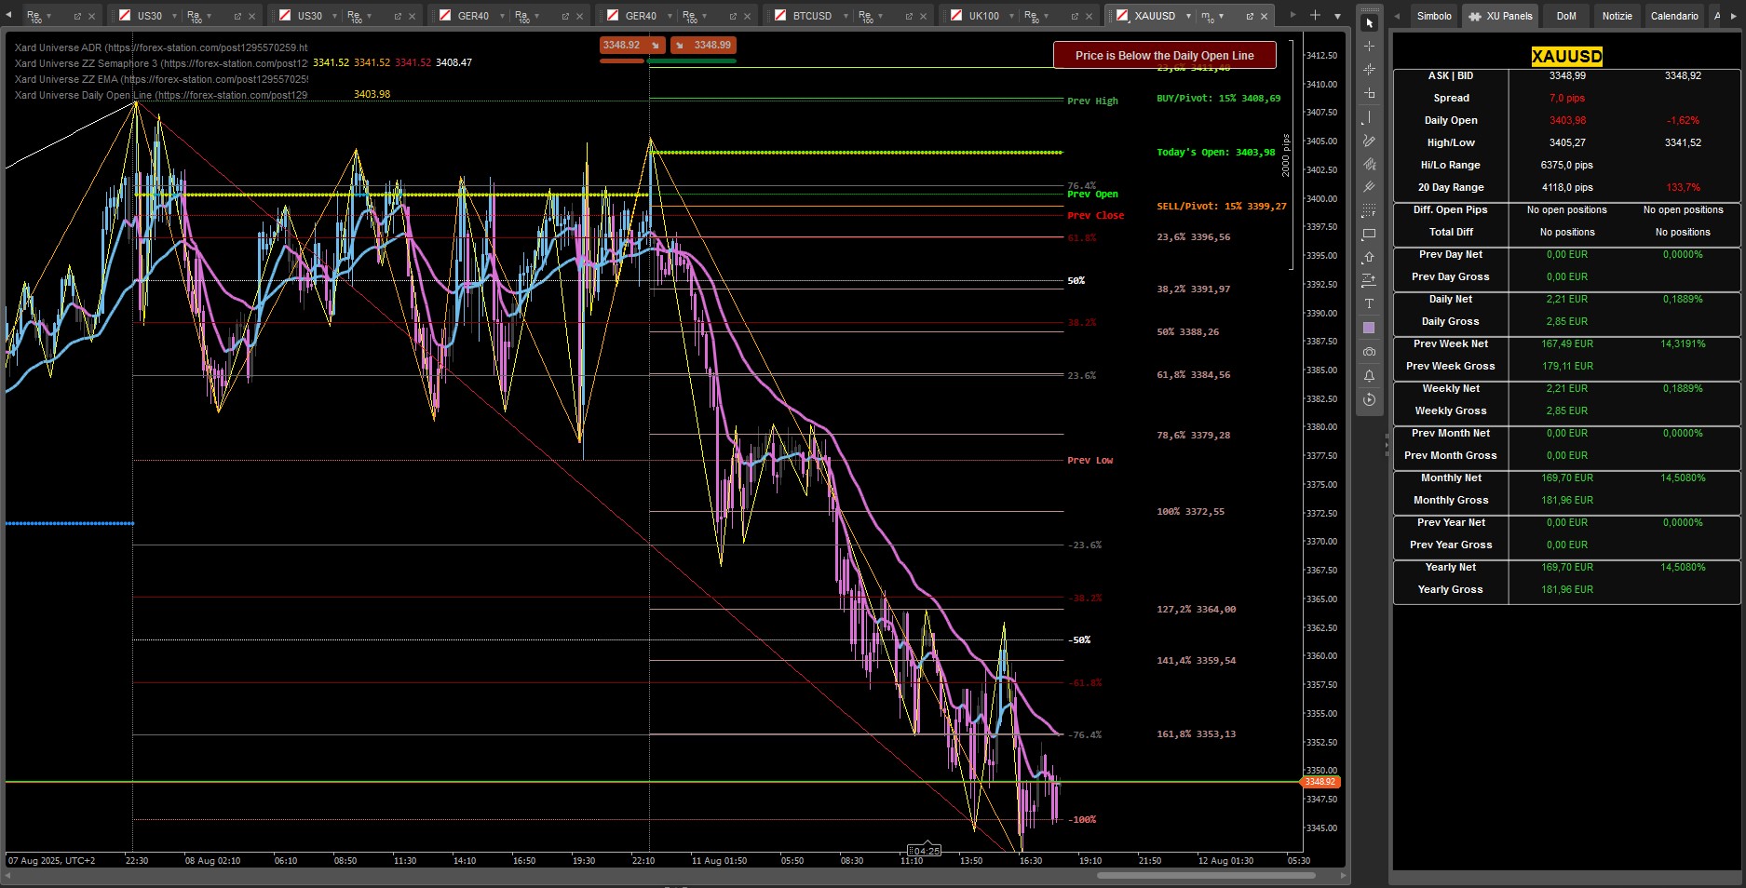Select the rectangle shape tool

(1369, 235)
